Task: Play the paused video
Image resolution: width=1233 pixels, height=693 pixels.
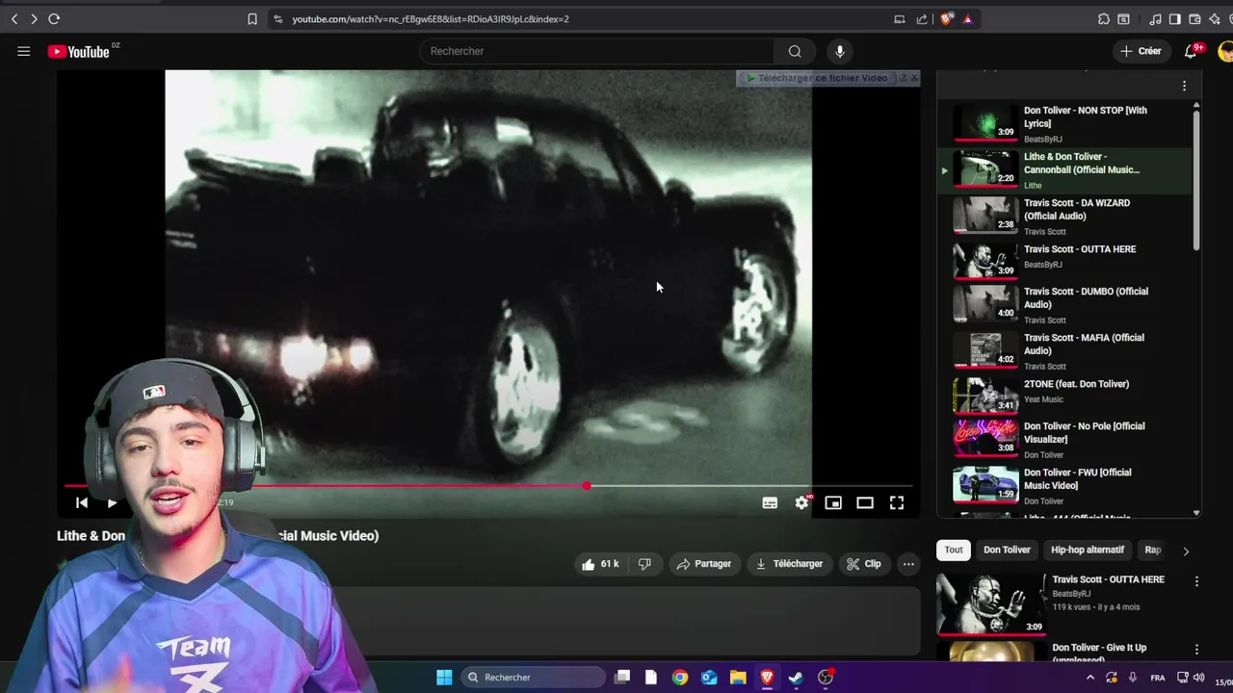Action: pyautogui.click(x=112, y=502)
